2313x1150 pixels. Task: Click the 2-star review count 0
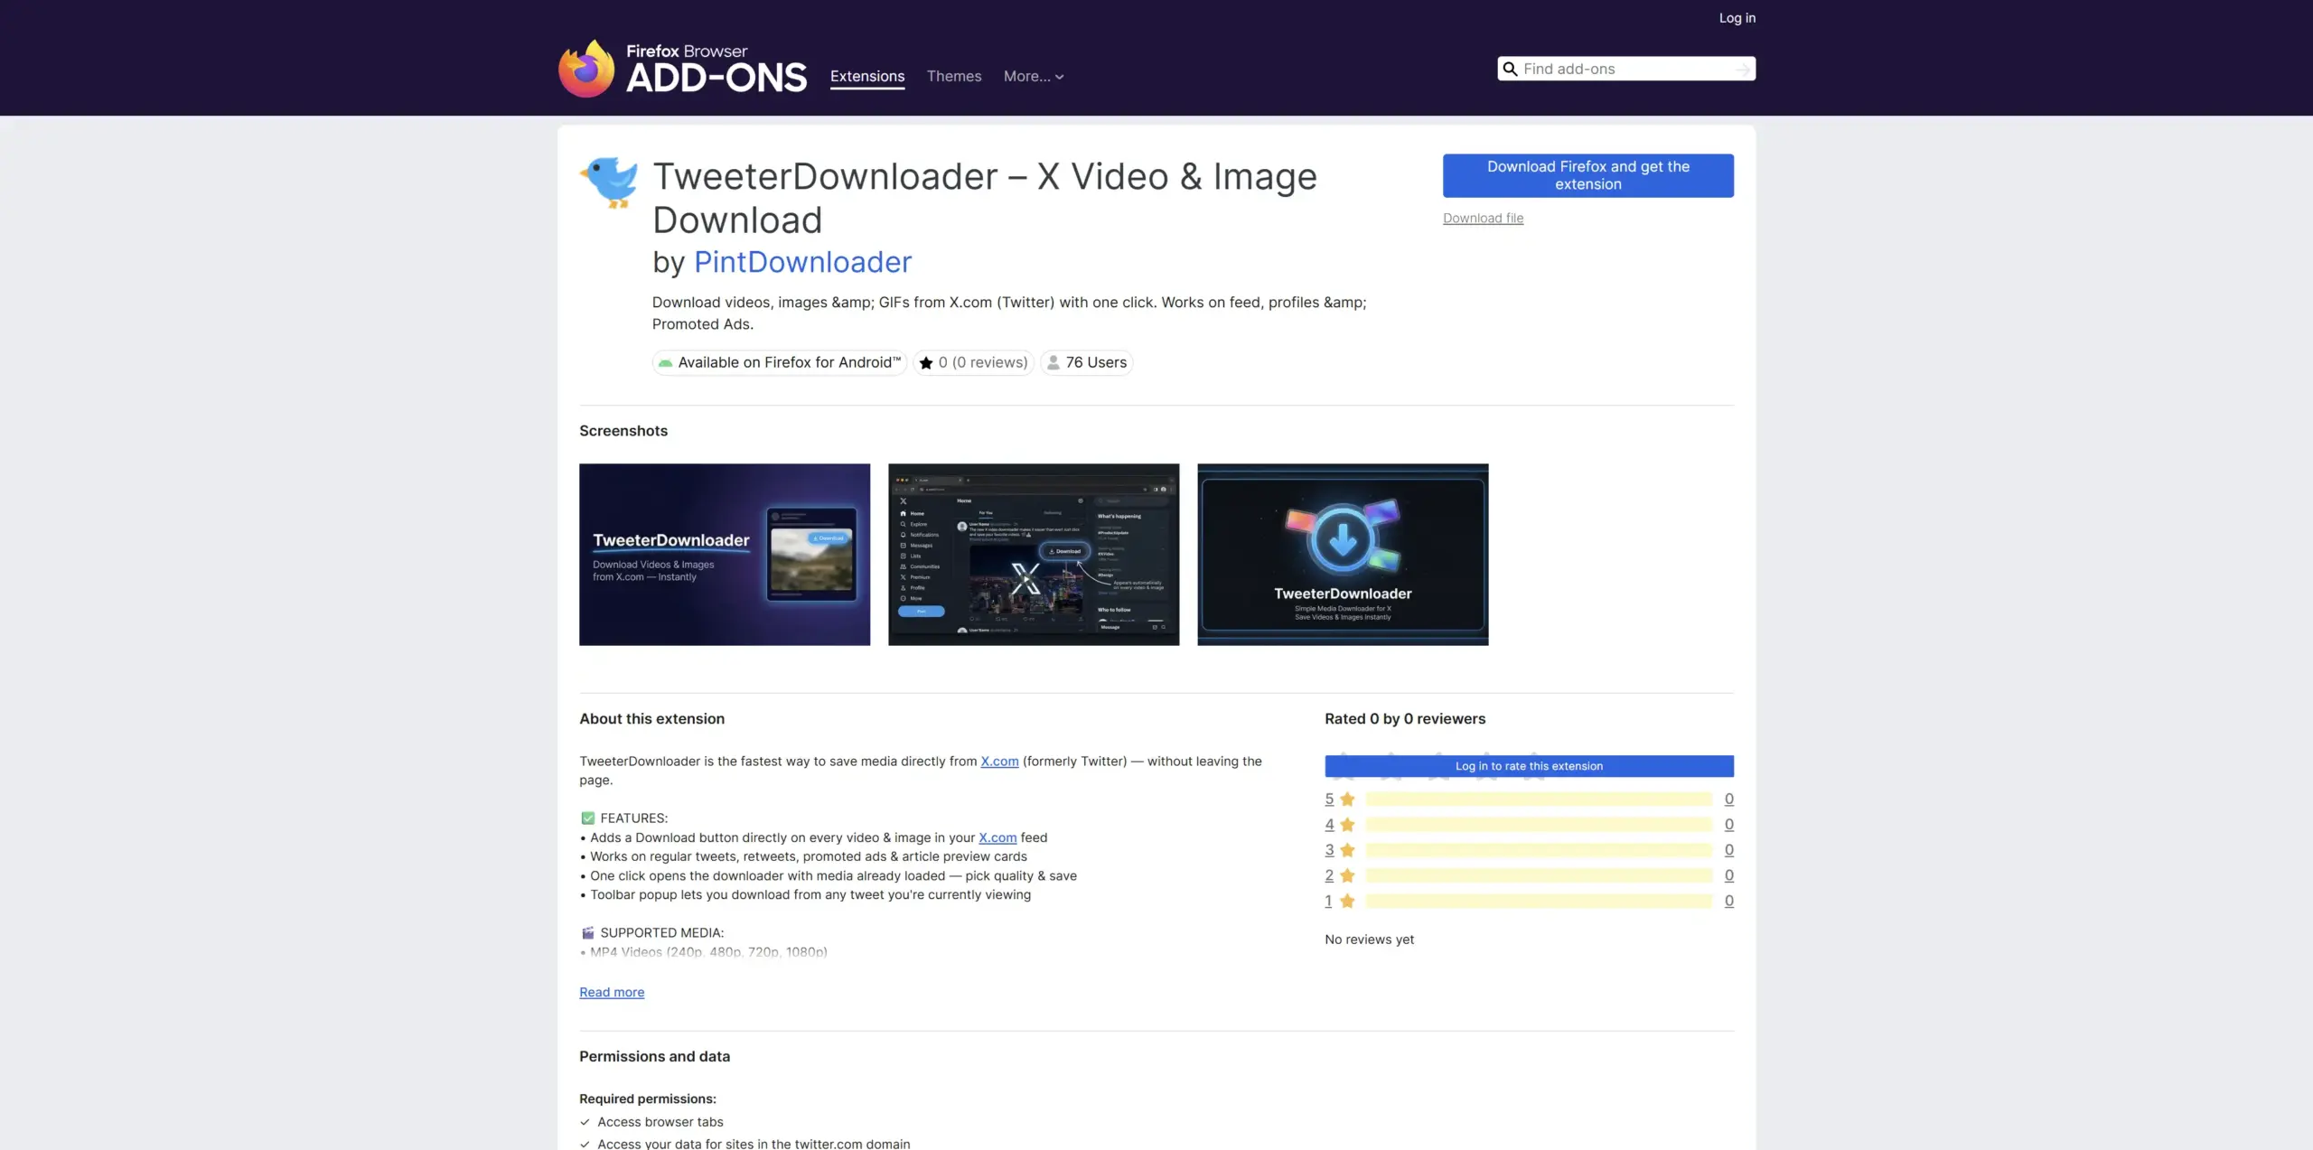point(1728,875)
